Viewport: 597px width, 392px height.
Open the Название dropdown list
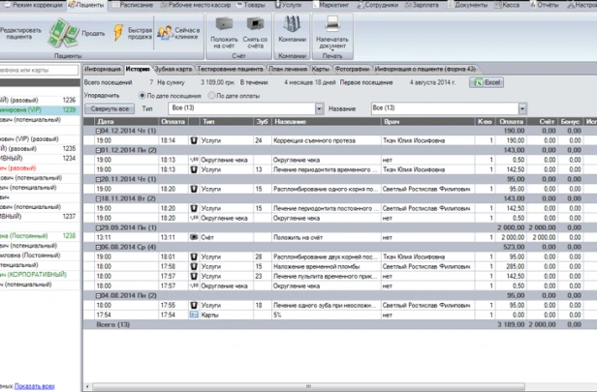(x=522, y=108)
